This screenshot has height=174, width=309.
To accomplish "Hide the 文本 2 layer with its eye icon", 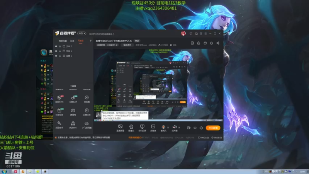I will coord(56,46).
